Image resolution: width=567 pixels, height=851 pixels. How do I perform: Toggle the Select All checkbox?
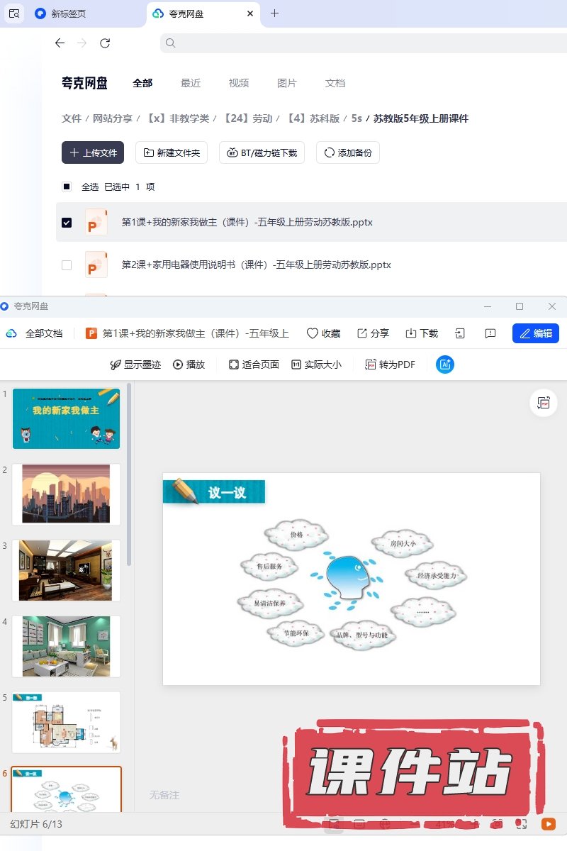click(67, 187)
